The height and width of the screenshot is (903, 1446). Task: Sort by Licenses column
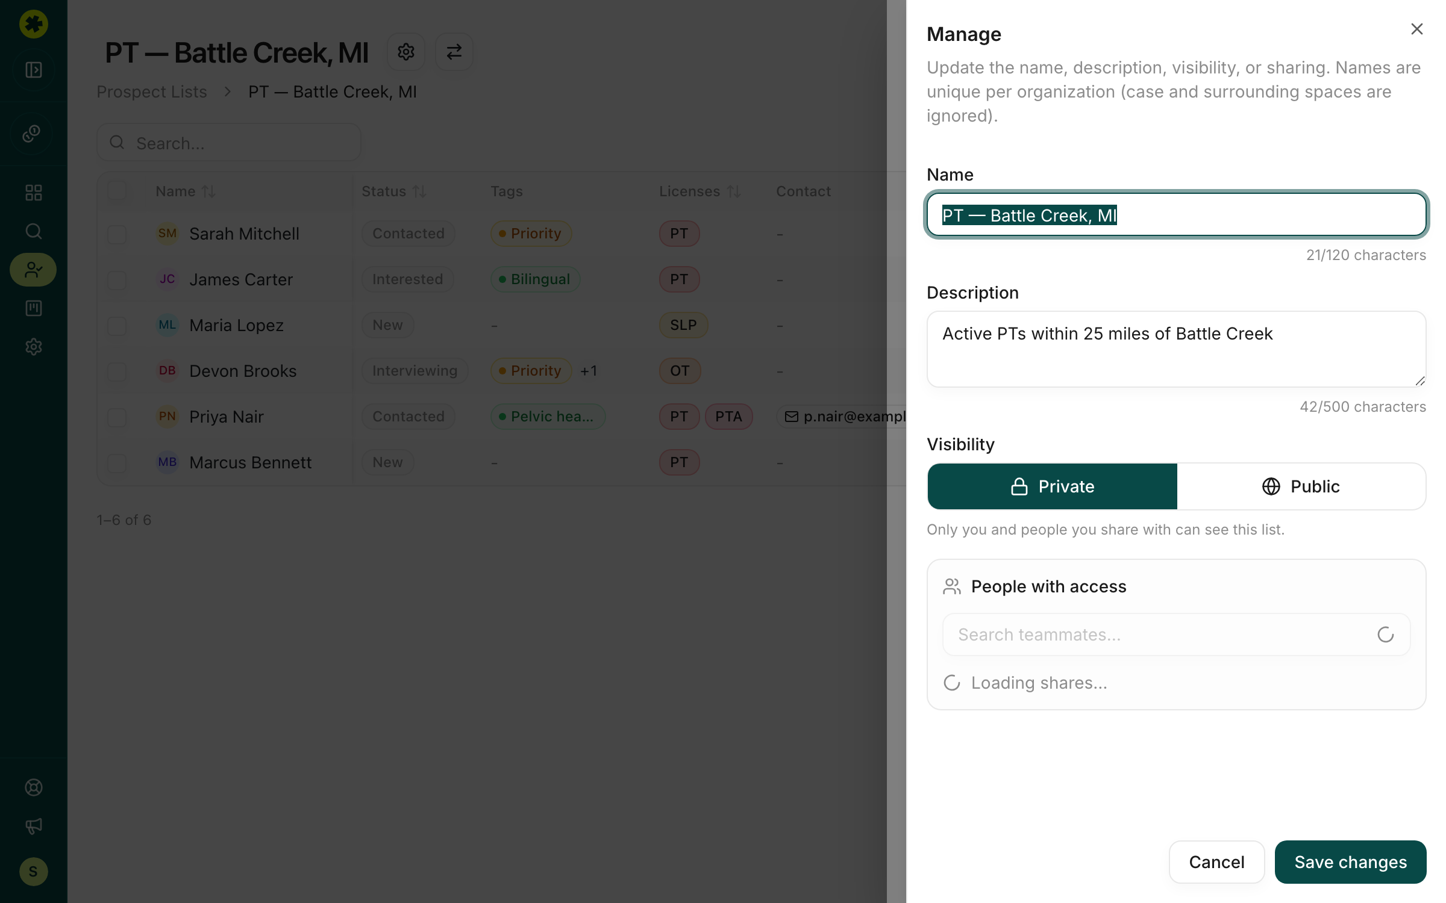click(700, 191)
